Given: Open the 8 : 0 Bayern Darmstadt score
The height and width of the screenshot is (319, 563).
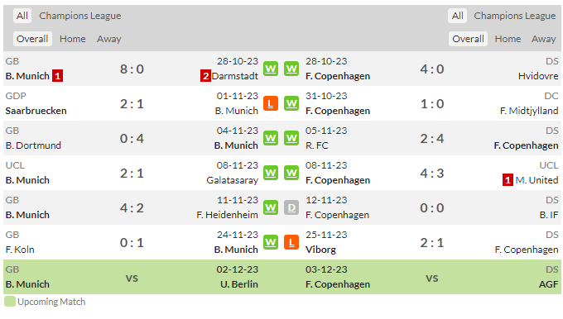Looking at the screenshot, I should click(x=132, y=69).
